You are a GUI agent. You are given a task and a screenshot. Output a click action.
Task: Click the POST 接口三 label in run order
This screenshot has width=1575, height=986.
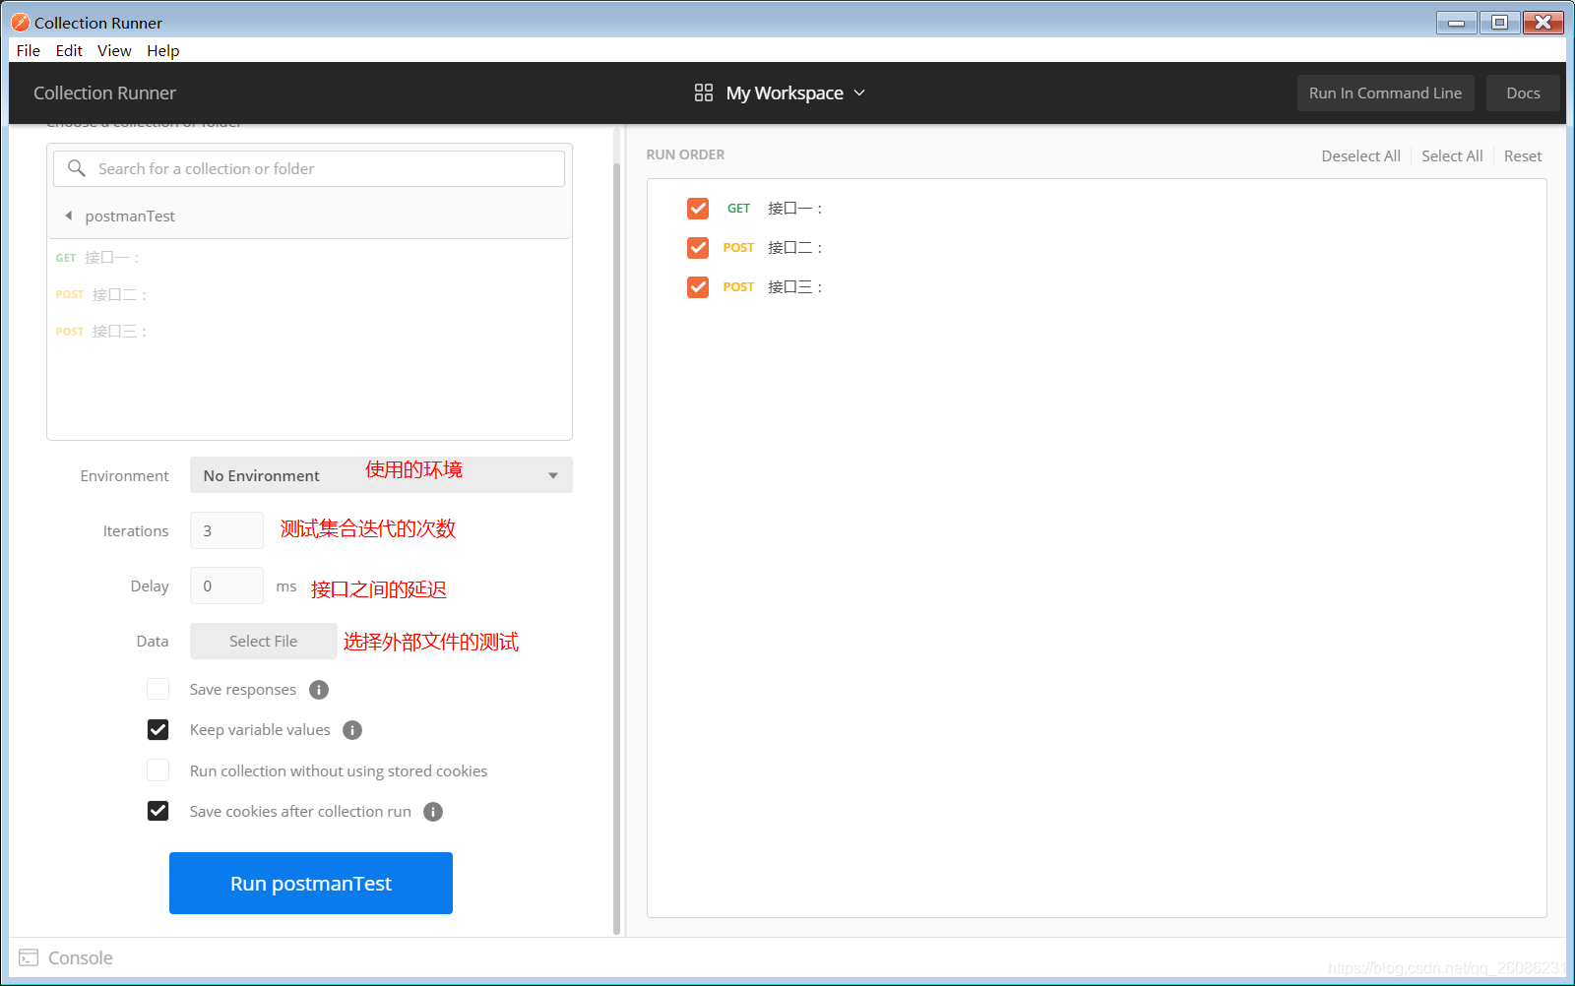(795, 286)
